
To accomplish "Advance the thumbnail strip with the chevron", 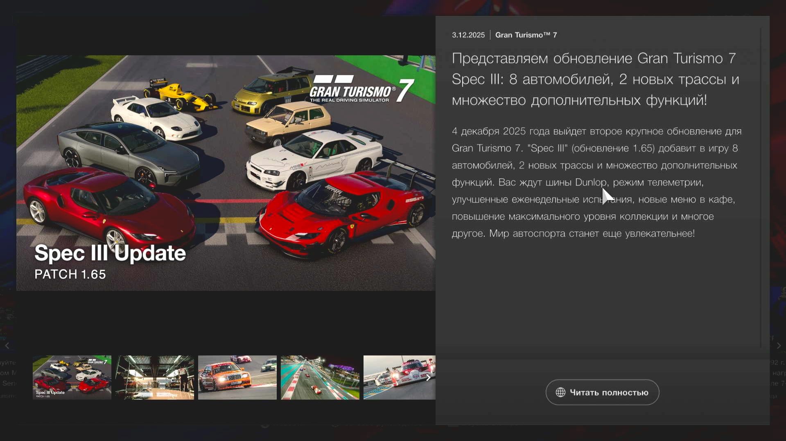I will point(428,378).
